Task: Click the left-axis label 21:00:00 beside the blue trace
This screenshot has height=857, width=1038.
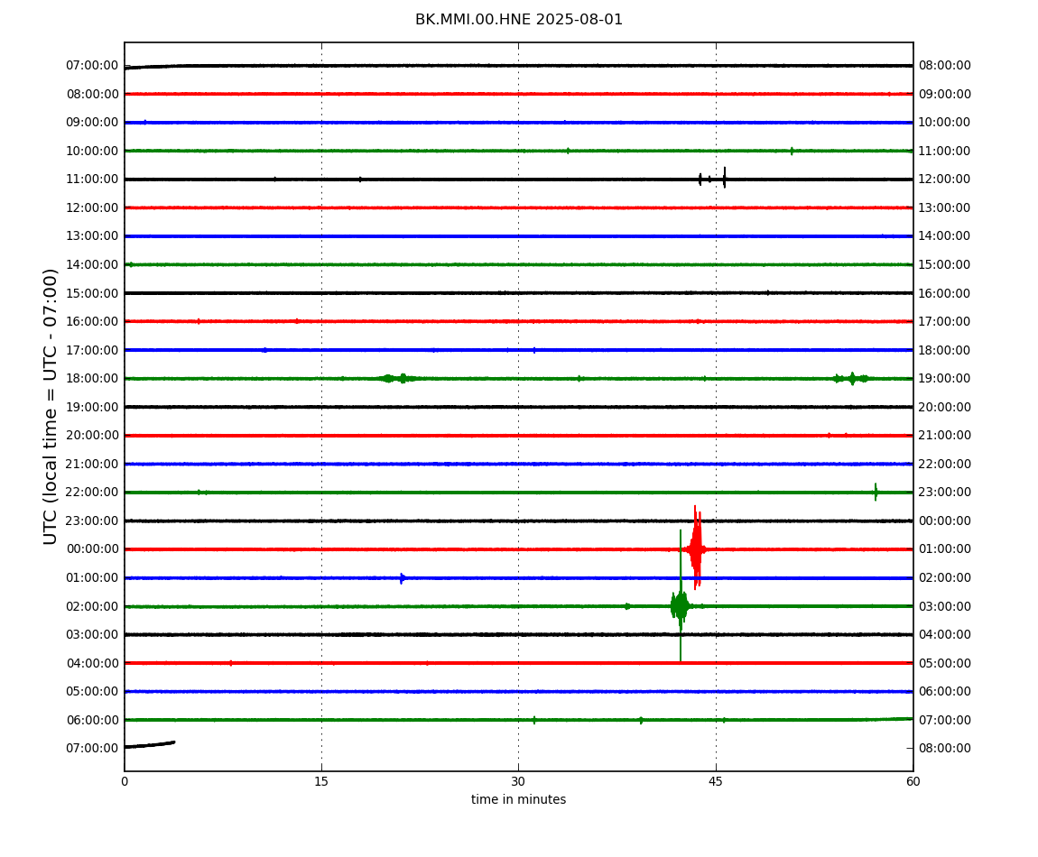Action: point(93,464)
